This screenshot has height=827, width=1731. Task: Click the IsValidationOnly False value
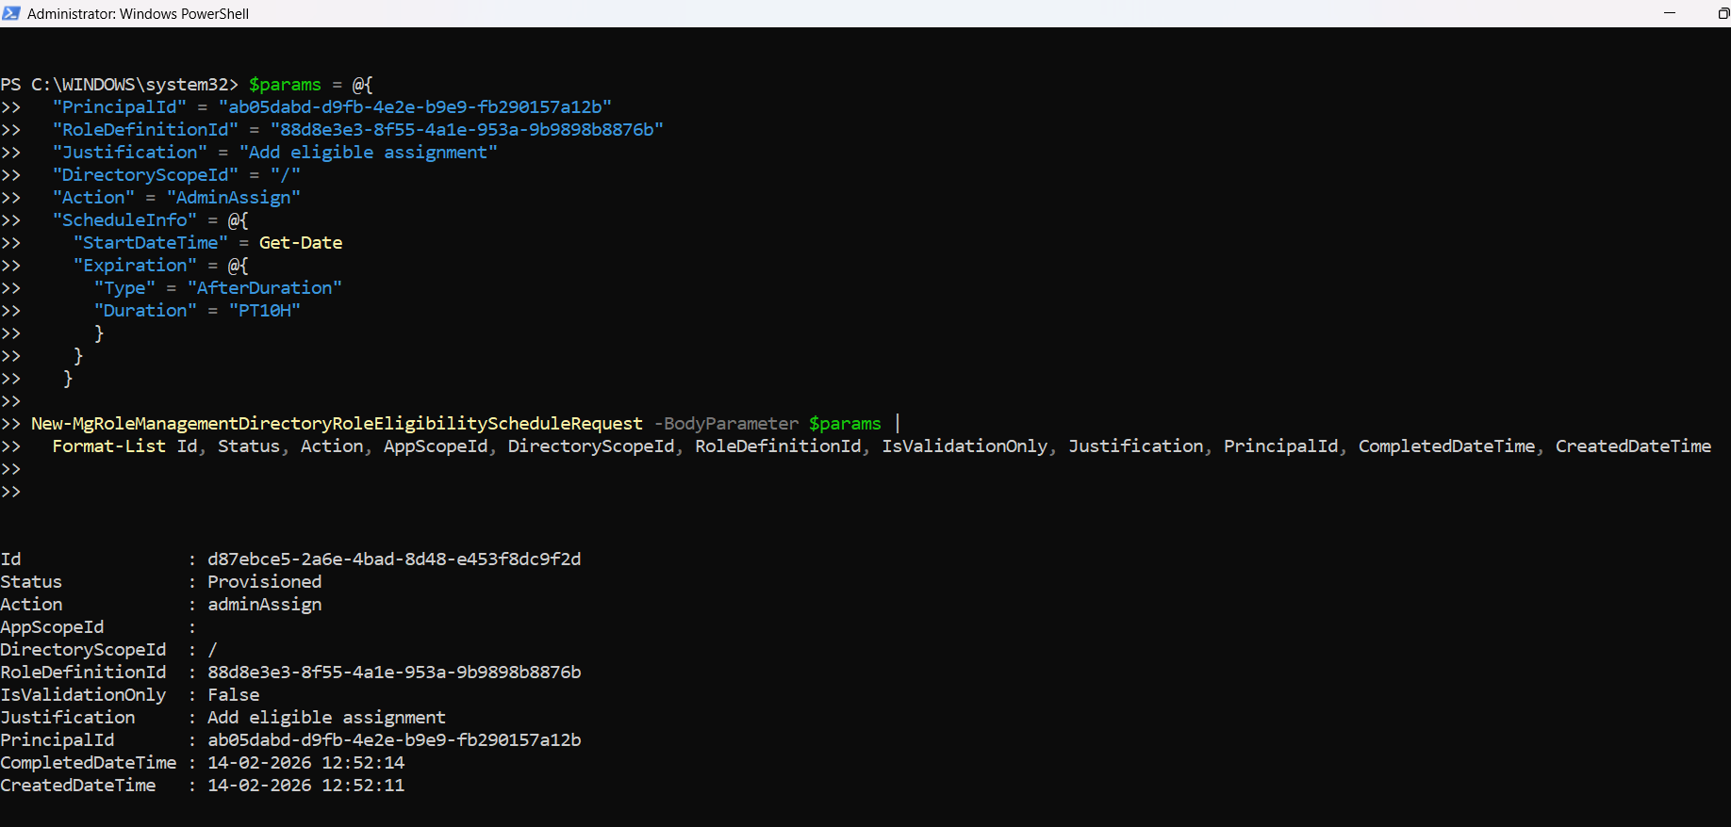click(233, 695)
